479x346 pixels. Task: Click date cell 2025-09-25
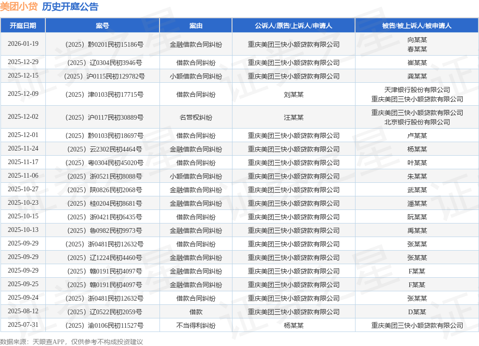click(23, 284)
